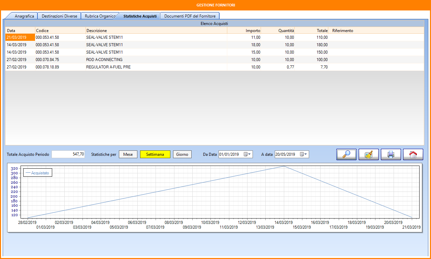
Task: Click the GESTIONE FORNITORI title bar
Action: click(215, 5)
